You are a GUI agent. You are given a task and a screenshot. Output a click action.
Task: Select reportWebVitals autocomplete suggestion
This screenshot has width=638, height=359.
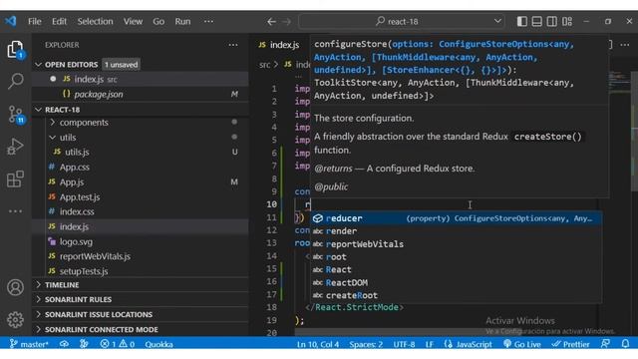tap(457, 244)
